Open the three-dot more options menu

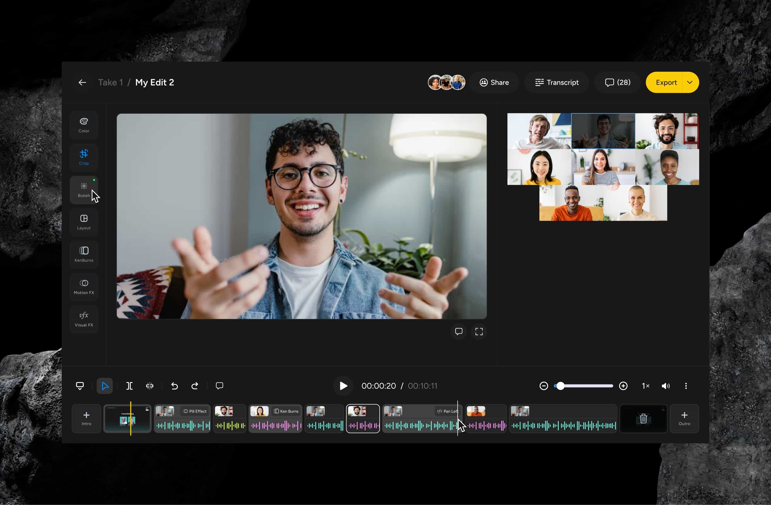point(686,386)
